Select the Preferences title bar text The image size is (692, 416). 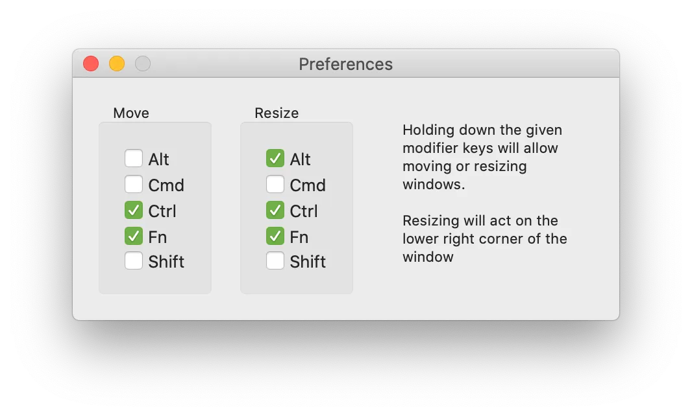(345, 64)
